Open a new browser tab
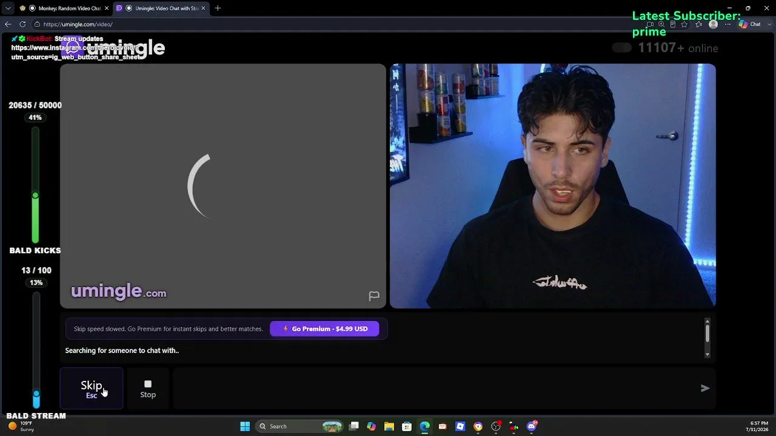Image resolution: width=776 pixels, height=436 pixels. pyautogui.click(x=218, y=8)
